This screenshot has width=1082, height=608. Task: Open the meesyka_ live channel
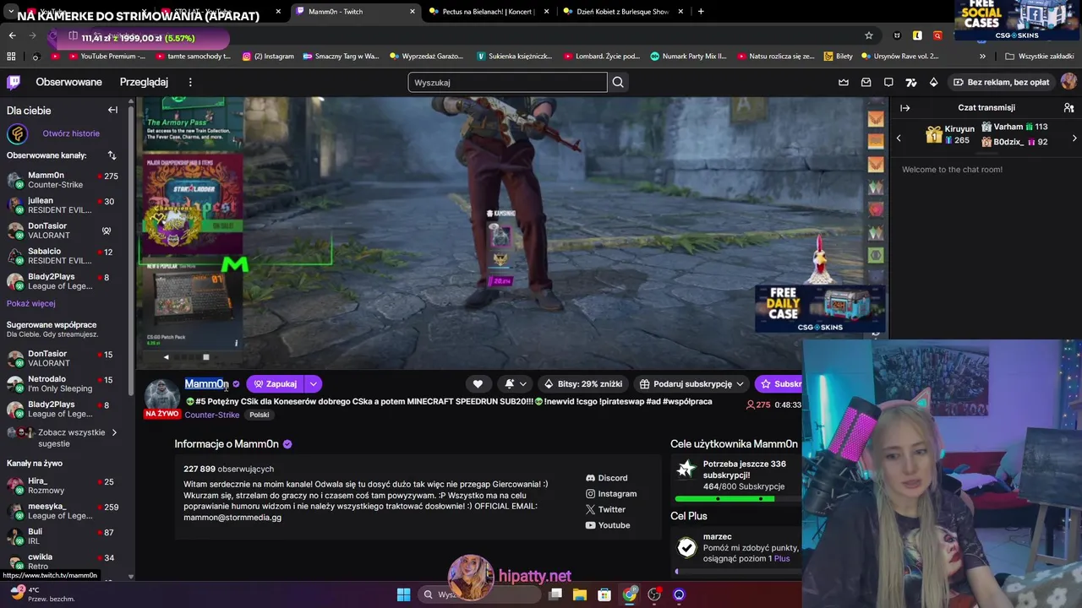pos(64,511)
